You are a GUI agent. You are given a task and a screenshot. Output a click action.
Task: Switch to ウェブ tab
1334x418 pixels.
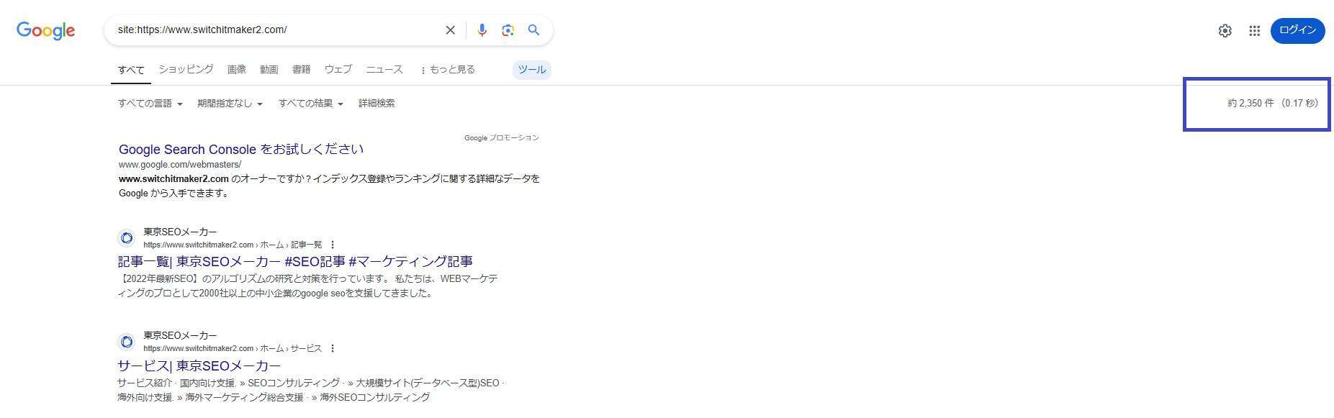[x=338, y=70]
